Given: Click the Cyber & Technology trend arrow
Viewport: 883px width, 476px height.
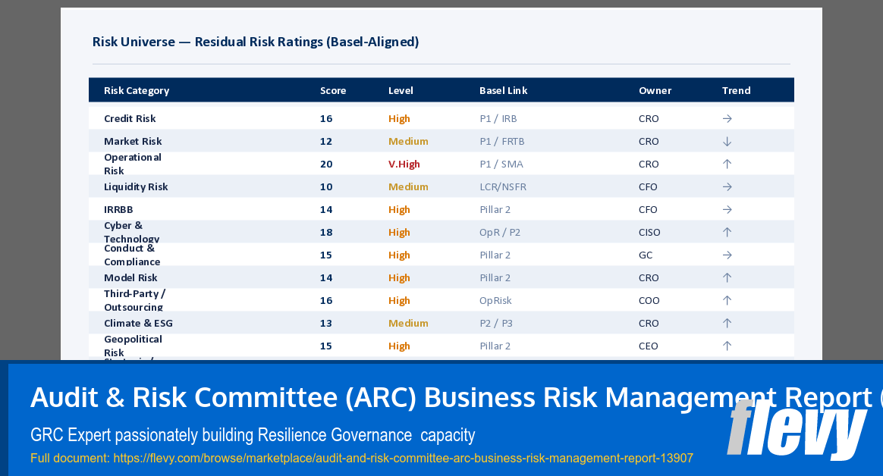Looking at the screenshot, I should [727, 233].
